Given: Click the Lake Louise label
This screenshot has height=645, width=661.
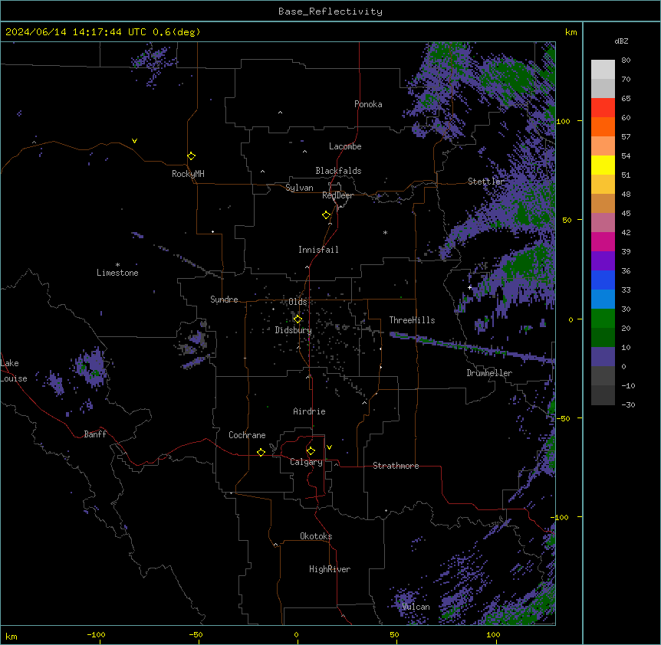Looking at the screenshot, I should tap(14, 371).
